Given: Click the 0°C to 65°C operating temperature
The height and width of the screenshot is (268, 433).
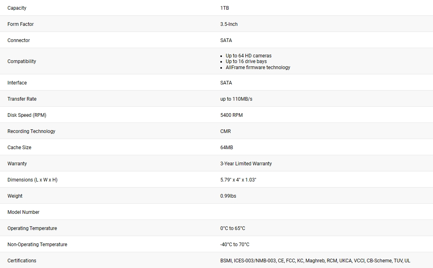Looking at the screenshot, I should (x=233, y=228).
